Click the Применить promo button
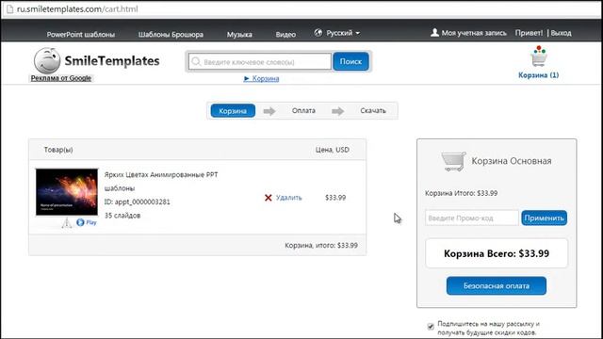 545,218
